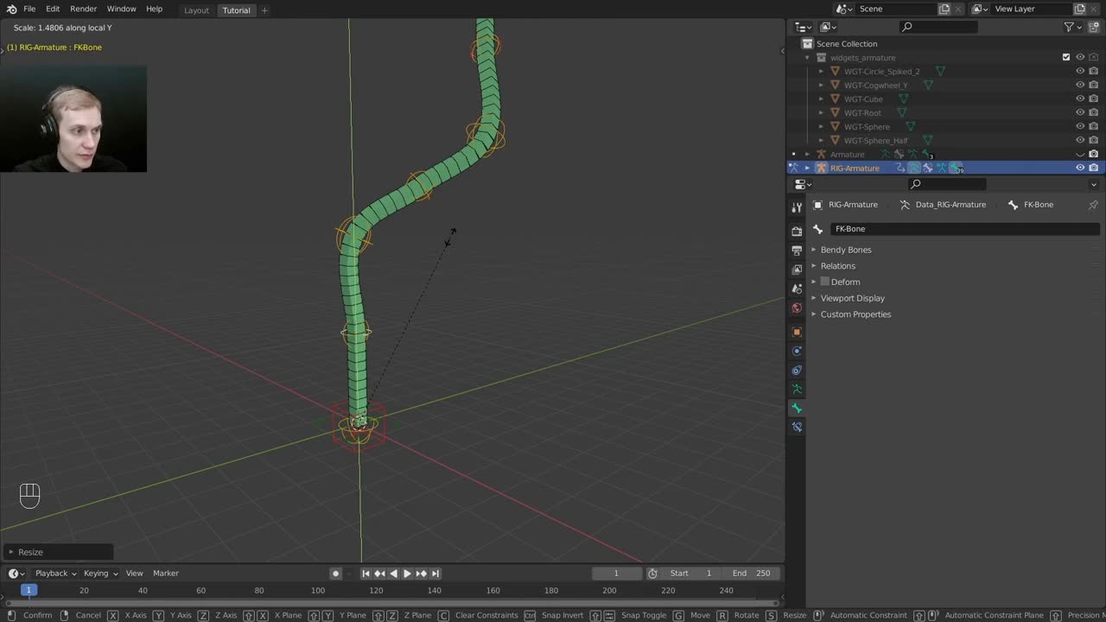Image resolution: width=1106 pixels, height=622 pixels.
Task: Open the Bone Constraints properties tab
Action: tap(797, 427)
